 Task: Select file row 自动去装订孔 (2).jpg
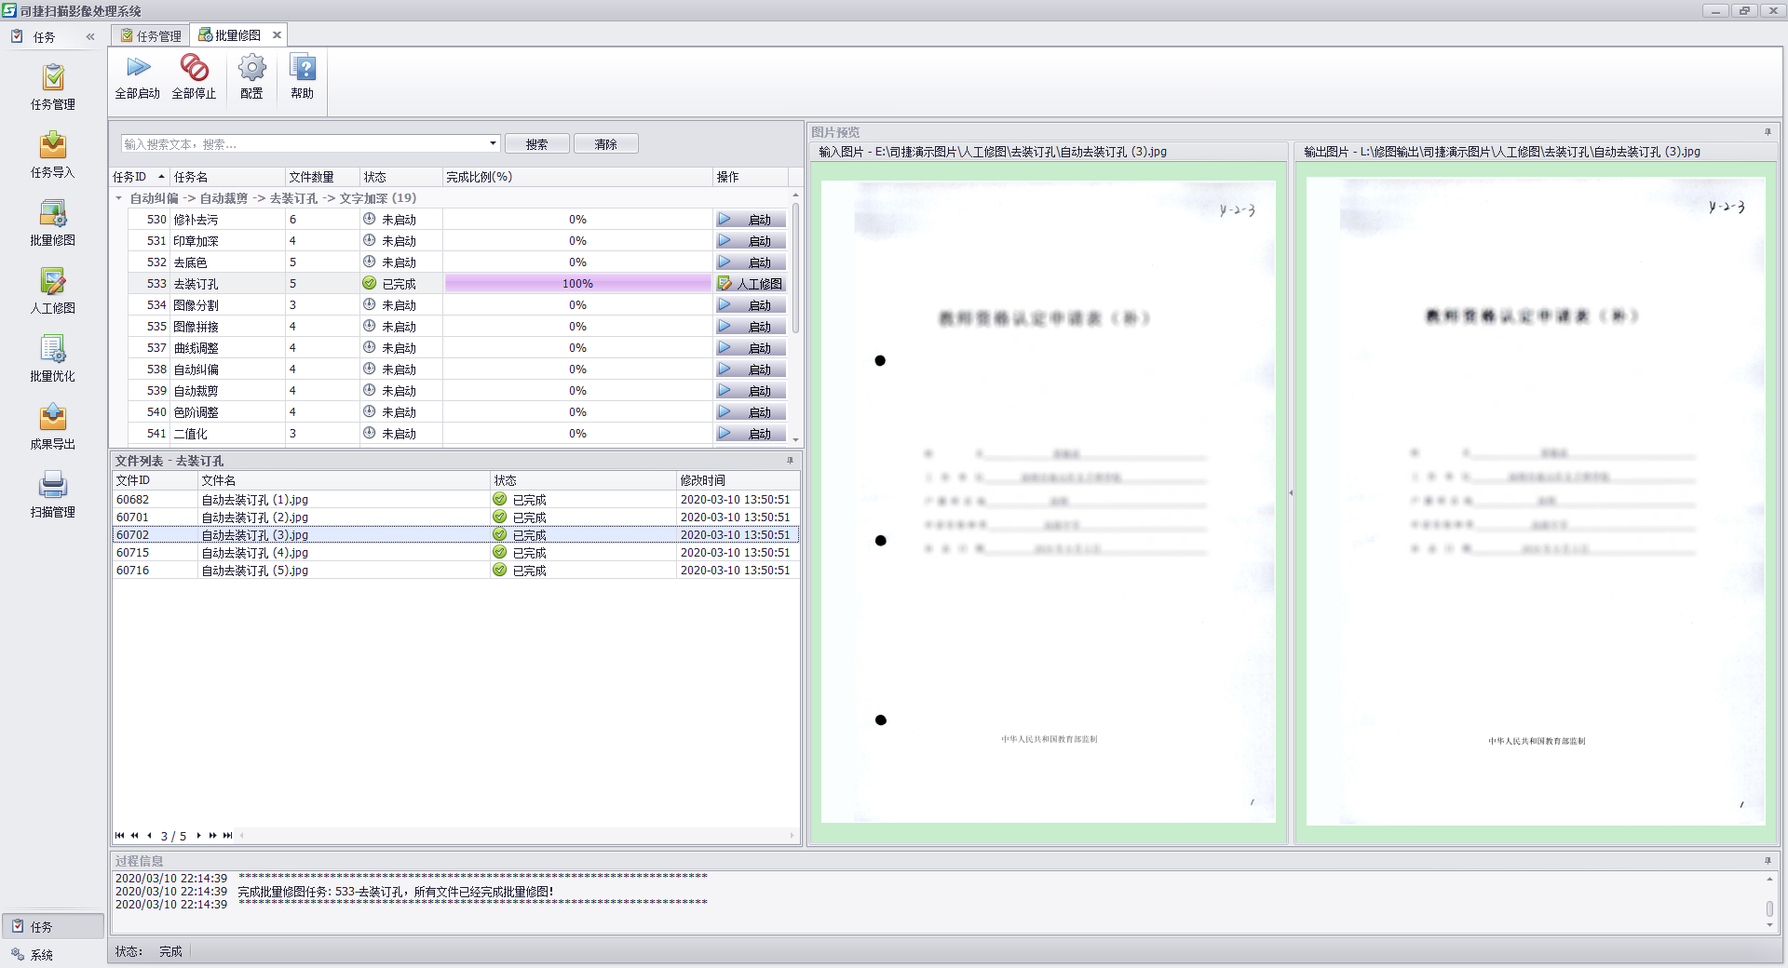pos(455,518)
